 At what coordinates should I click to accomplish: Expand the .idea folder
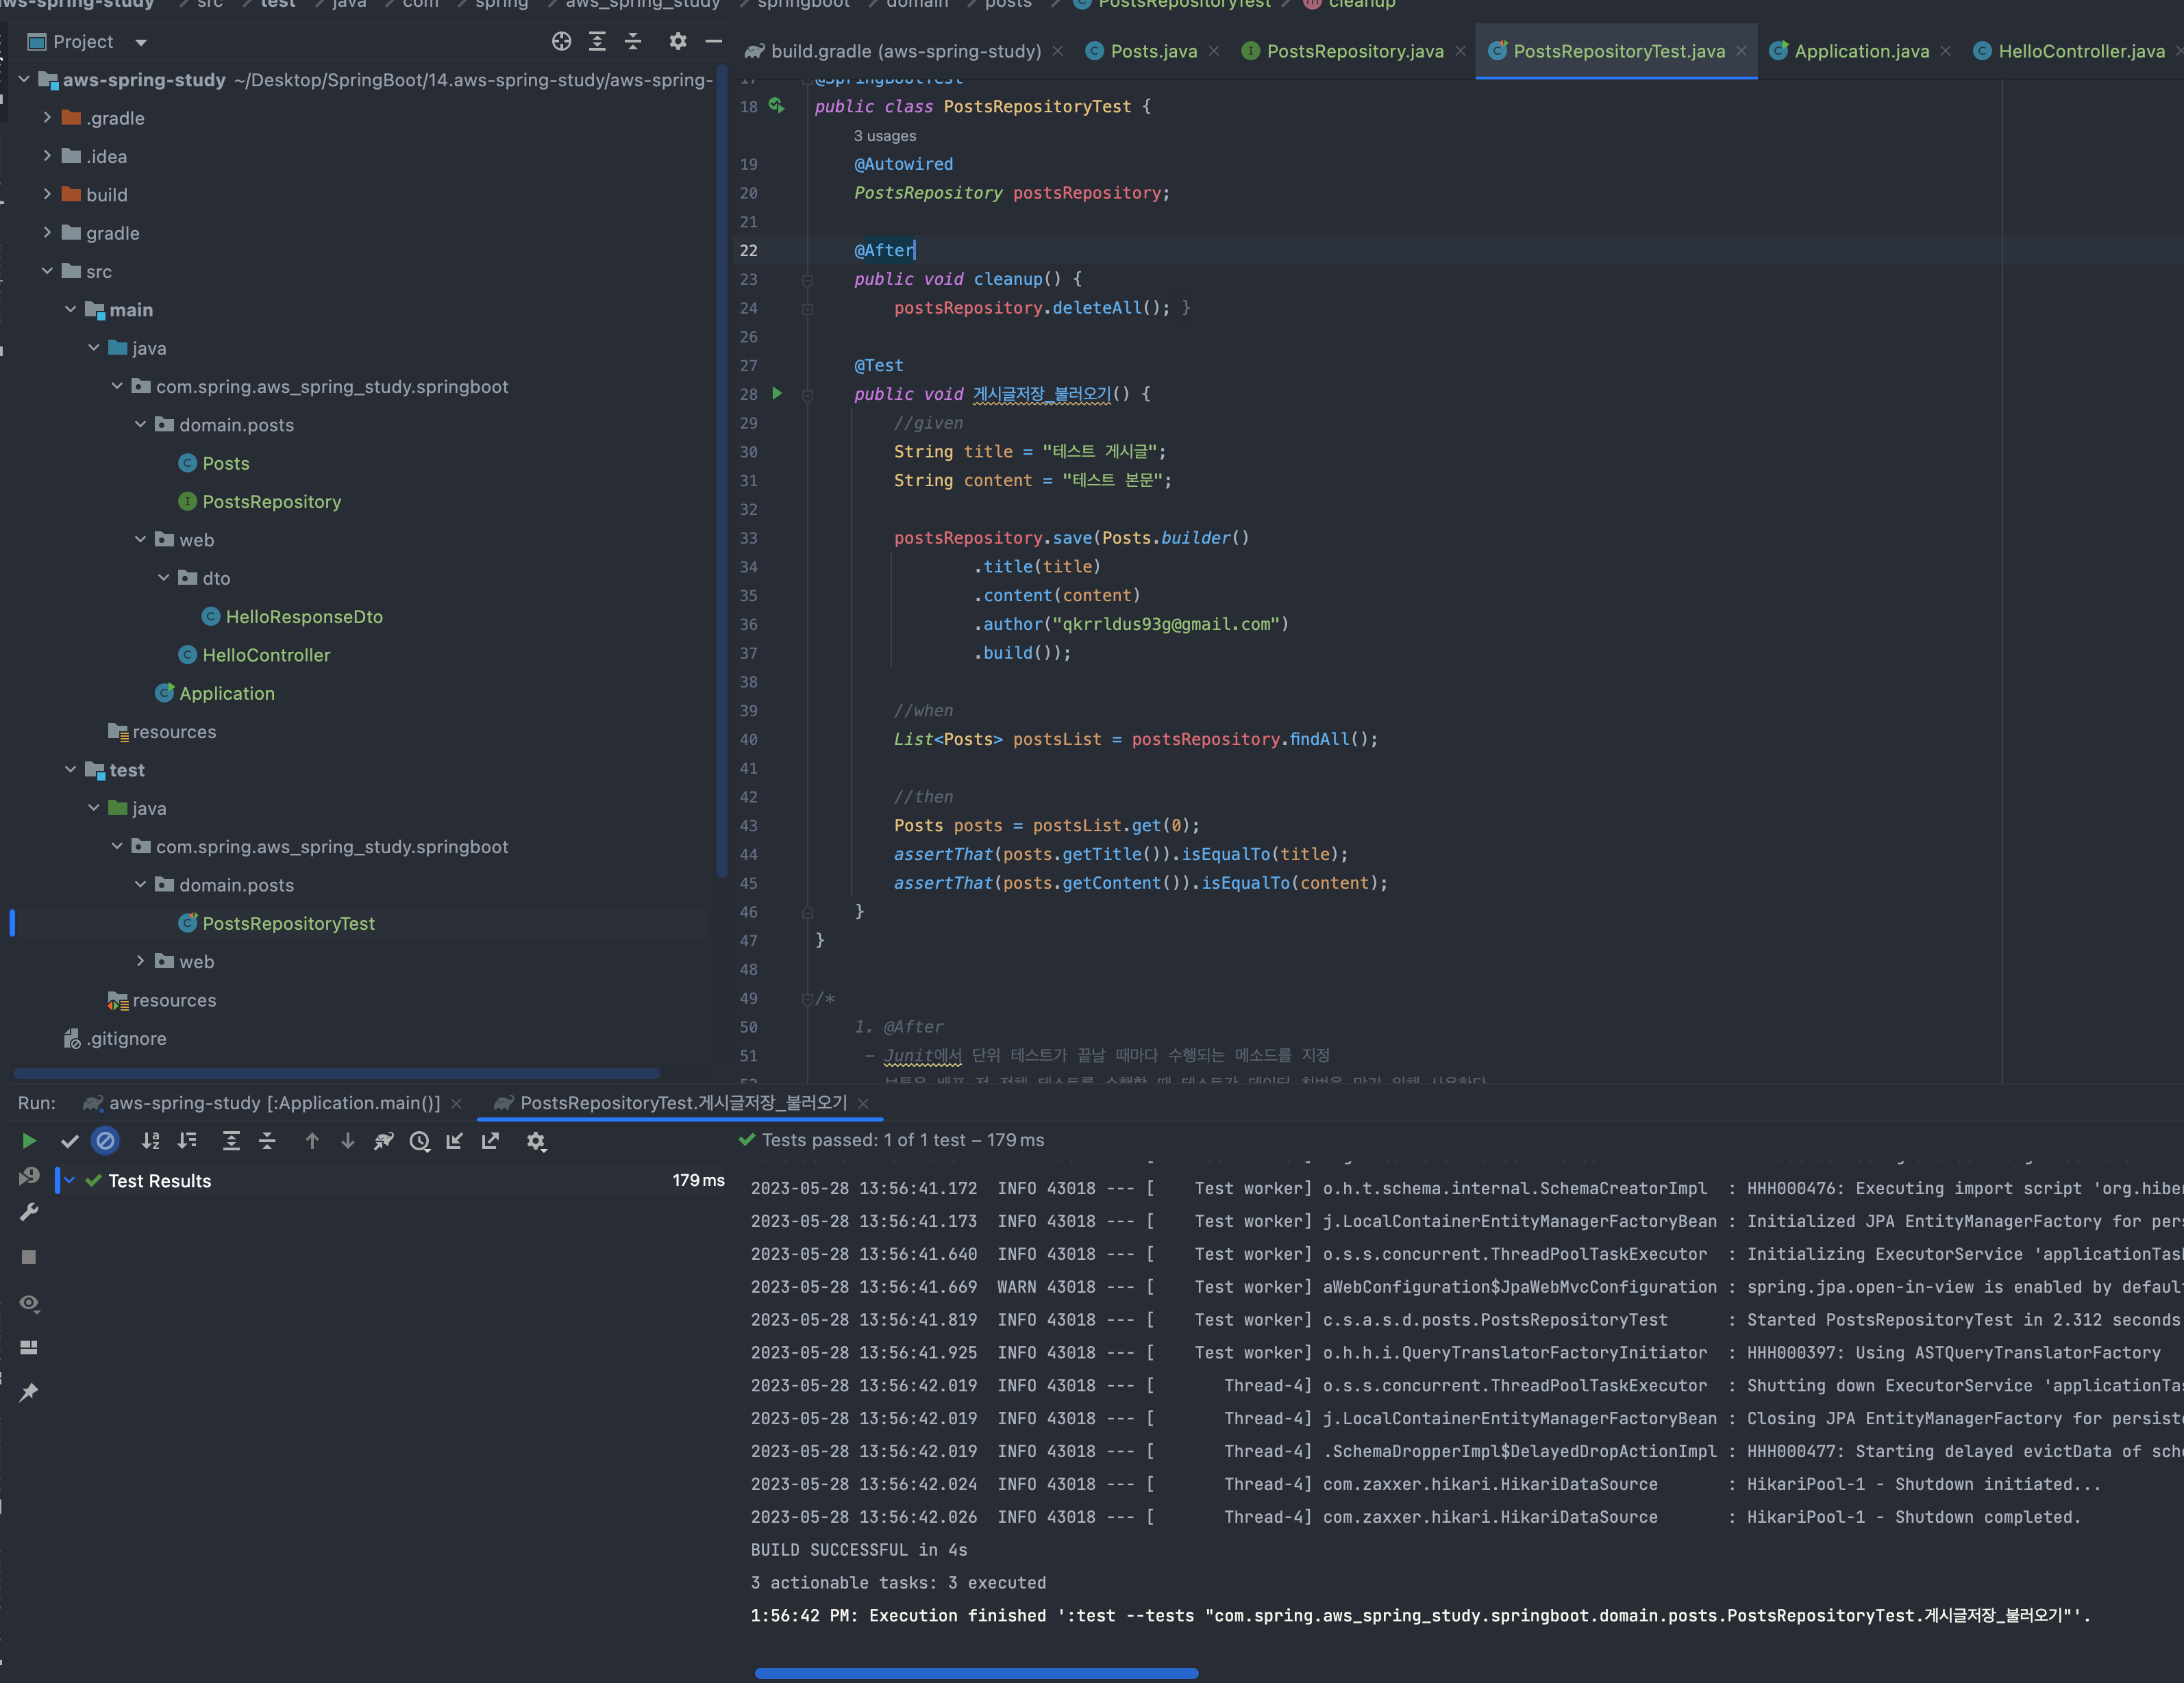[x=47, y=156]
